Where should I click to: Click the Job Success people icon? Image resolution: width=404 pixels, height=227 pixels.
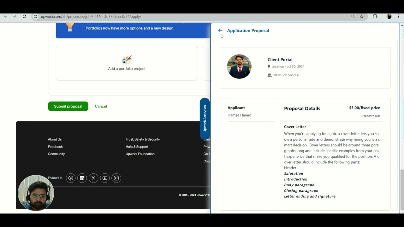point(270,75)
